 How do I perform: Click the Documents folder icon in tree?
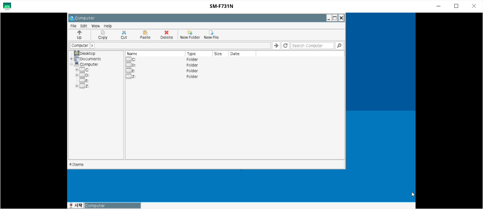point(76,59)
